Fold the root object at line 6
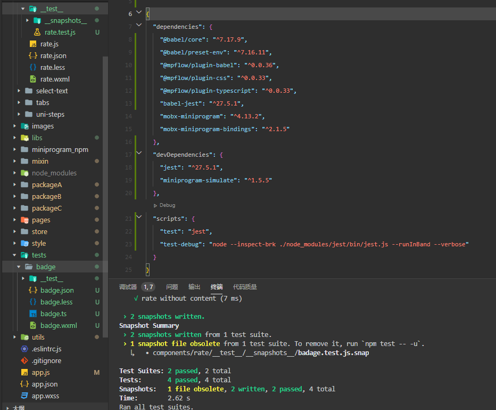Viewport: 496px width, 410px height. (x=139, y=12)
